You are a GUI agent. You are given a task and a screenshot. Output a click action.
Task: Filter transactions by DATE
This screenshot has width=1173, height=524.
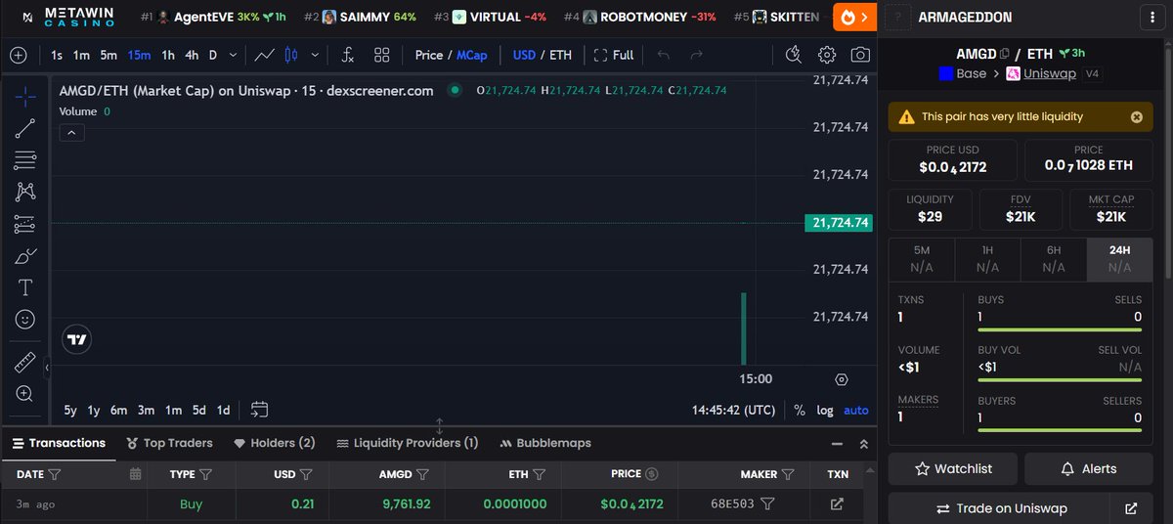click(x=54, y=474)
